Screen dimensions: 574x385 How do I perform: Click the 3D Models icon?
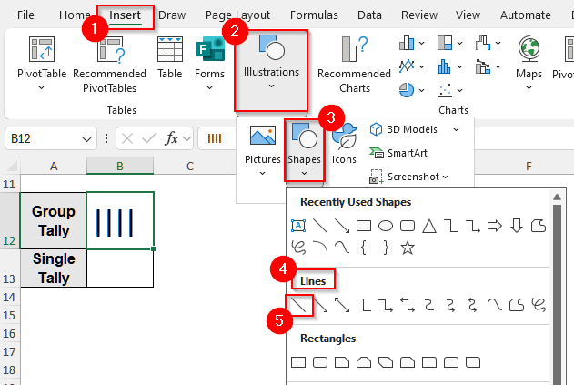coord(377,129)
